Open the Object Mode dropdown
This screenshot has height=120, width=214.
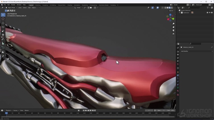pyautogui.click(x=11, y=8)
